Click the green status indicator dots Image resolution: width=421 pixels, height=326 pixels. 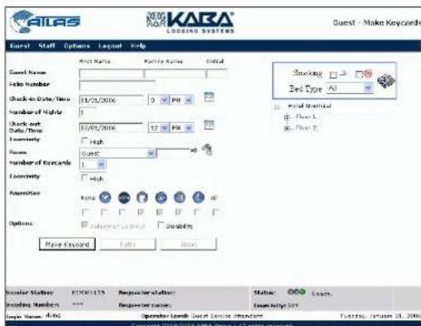(296, 292)
